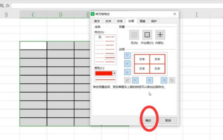Go to the 保护 tab
The image size is (223, 140).
pyautogui.click(x=154, y=21)
